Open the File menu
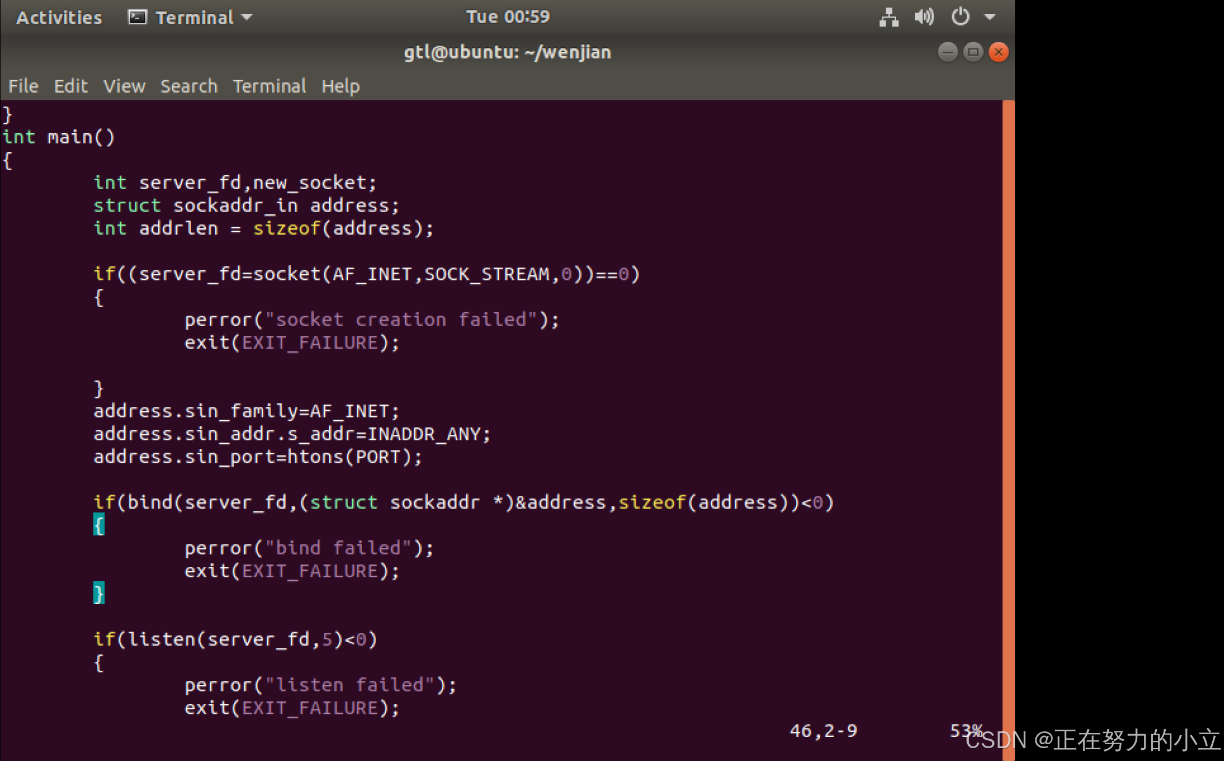 click(x=24, y=86)
